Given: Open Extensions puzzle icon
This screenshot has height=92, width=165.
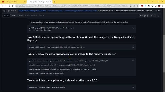Looking at the screenshot, I should (x=149, y=6).
